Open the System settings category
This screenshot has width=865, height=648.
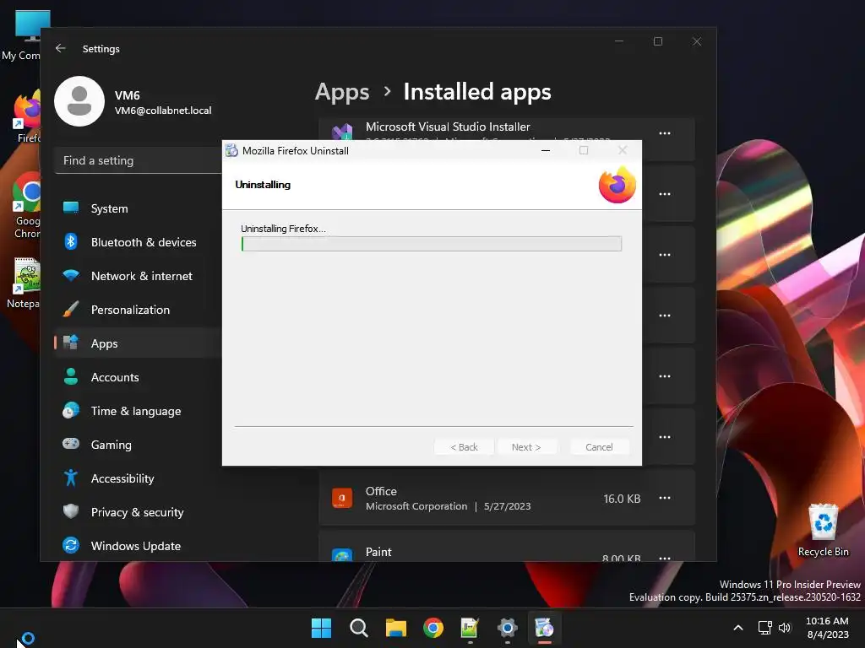coord(138,208)
